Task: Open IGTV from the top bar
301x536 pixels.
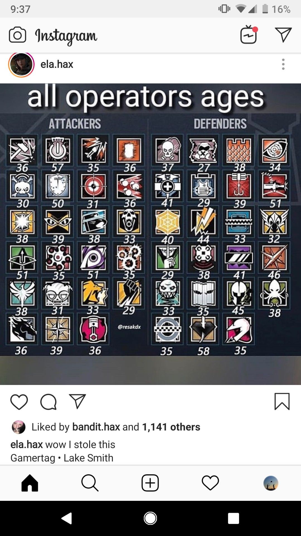Action: [249, 35]
